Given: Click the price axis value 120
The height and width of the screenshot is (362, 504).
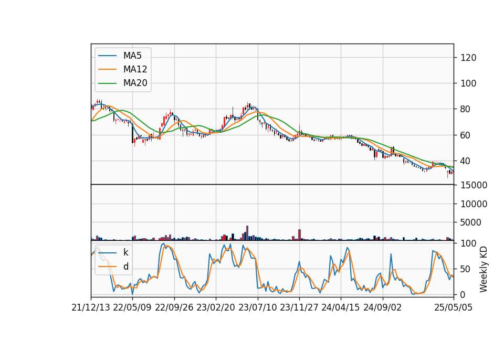Looking at the screenshot, I should click(468, 58).
